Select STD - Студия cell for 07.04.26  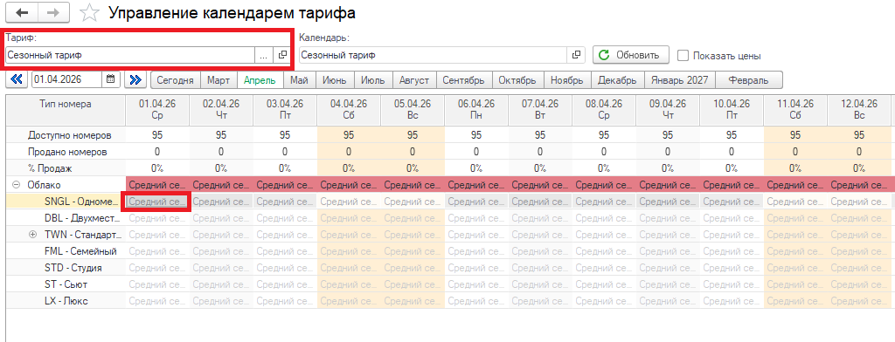pos(540,267)
